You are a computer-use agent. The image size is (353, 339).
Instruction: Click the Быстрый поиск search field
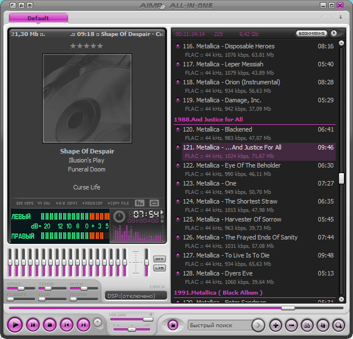220,325
